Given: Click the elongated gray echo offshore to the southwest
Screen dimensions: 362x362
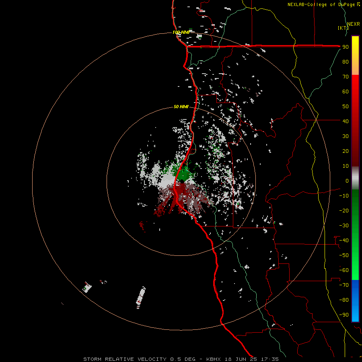Looking at the screenshot, I should (x=141, y=297).
